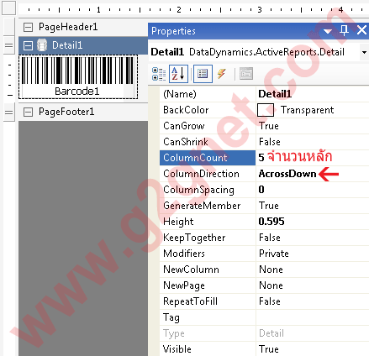
Task: Click the Visible value True
Action: 268,349
